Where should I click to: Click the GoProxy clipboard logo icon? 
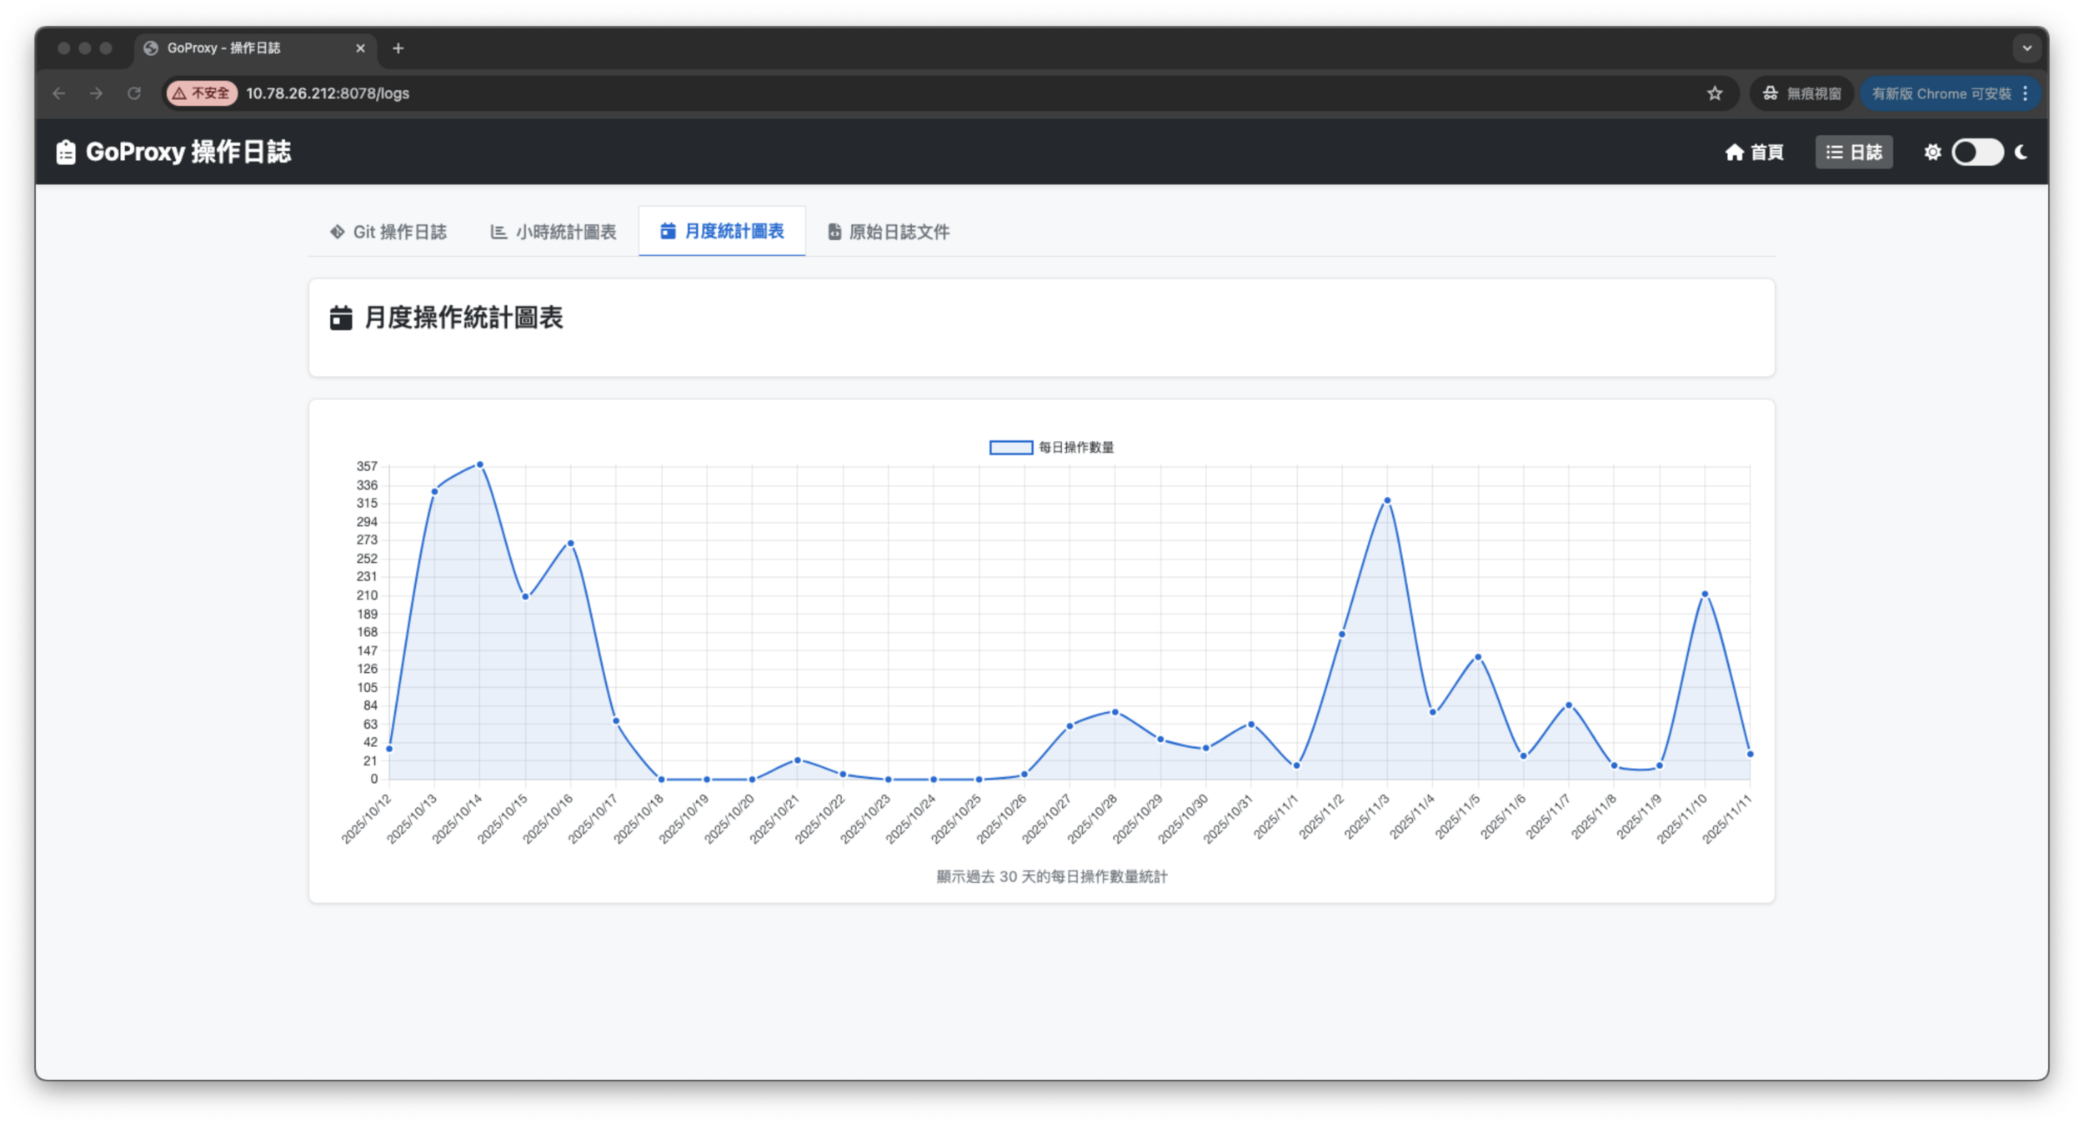click(66, 153)
